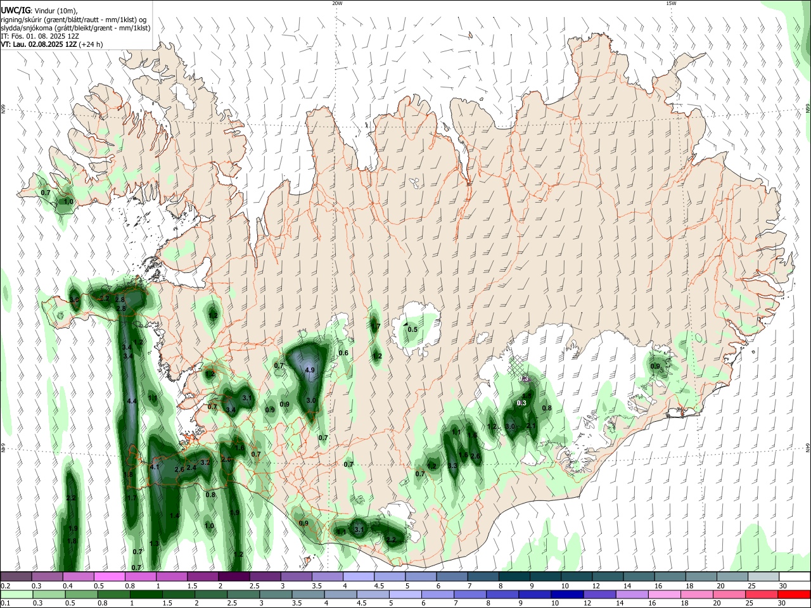Click the 3.0 value directly below the 4.9 peak
This screenshot has height=608, width=811.
click(311, 401)
